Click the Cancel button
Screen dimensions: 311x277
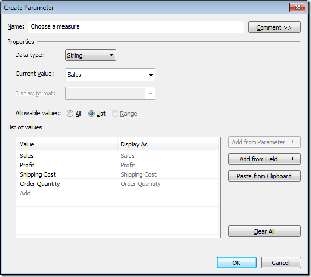pos(281,263)
